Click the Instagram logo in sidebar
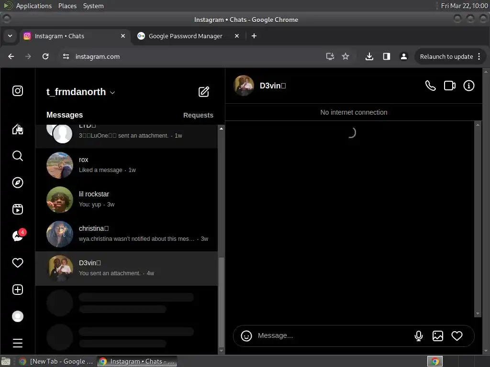 point(18,91)
